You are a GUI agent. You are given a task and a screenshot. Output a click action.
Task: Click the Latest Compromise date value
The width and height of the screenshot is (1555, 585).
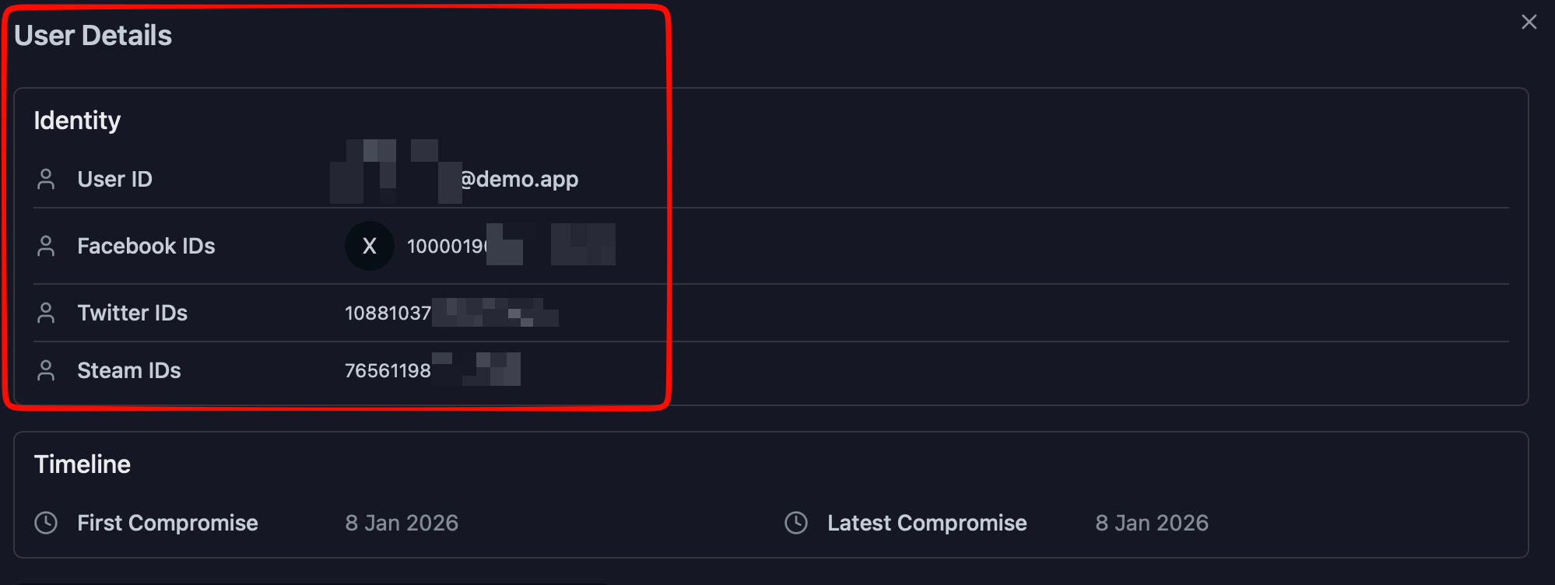coord(1152,523)
